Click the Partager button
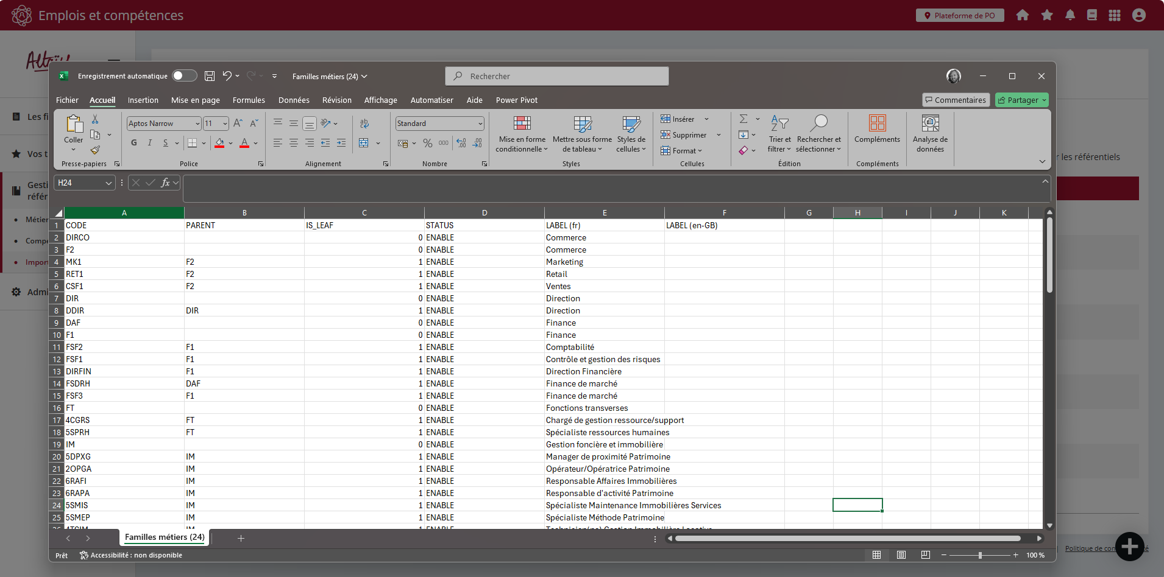The image size is (1164, 577). pyautogui.click(x=1018, y=100)
